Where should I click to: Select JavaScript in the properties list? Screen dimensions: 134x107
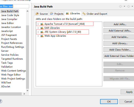coord(7,31)
